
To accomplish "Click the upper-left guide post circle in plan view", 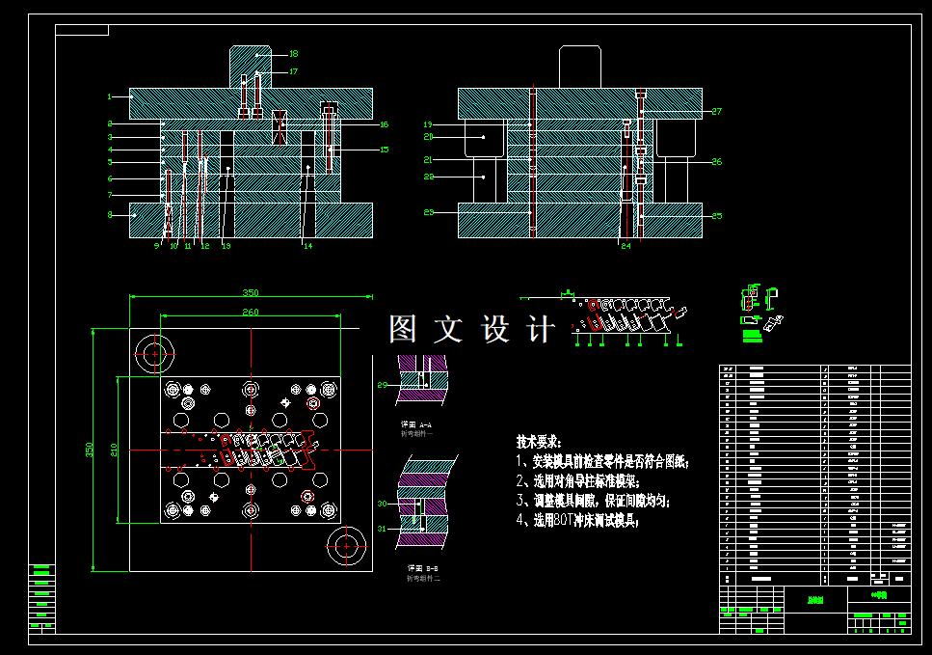I will pos(154,354).
